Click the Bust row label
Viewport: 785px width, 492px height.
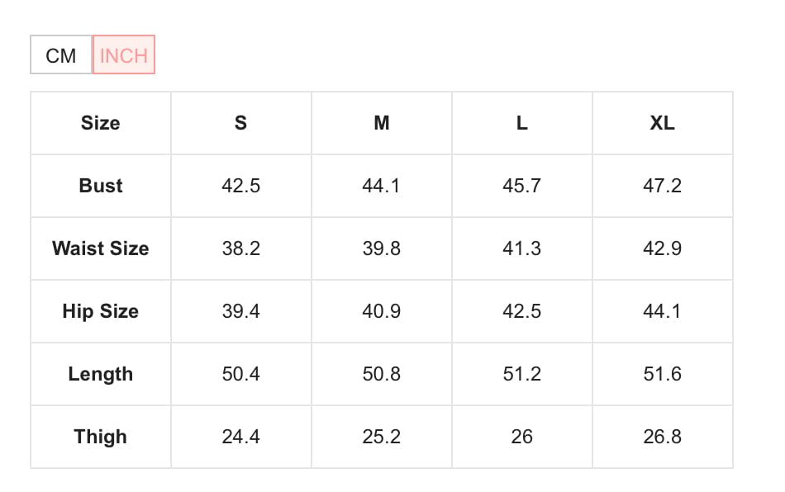(x=101, y=186)
